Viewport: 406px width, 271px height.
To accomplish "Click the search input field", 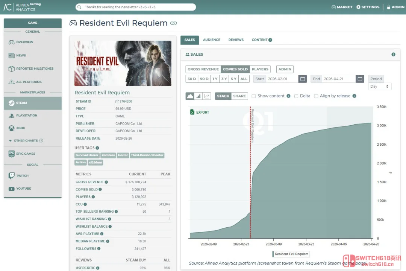I will [x=135, y=7].
